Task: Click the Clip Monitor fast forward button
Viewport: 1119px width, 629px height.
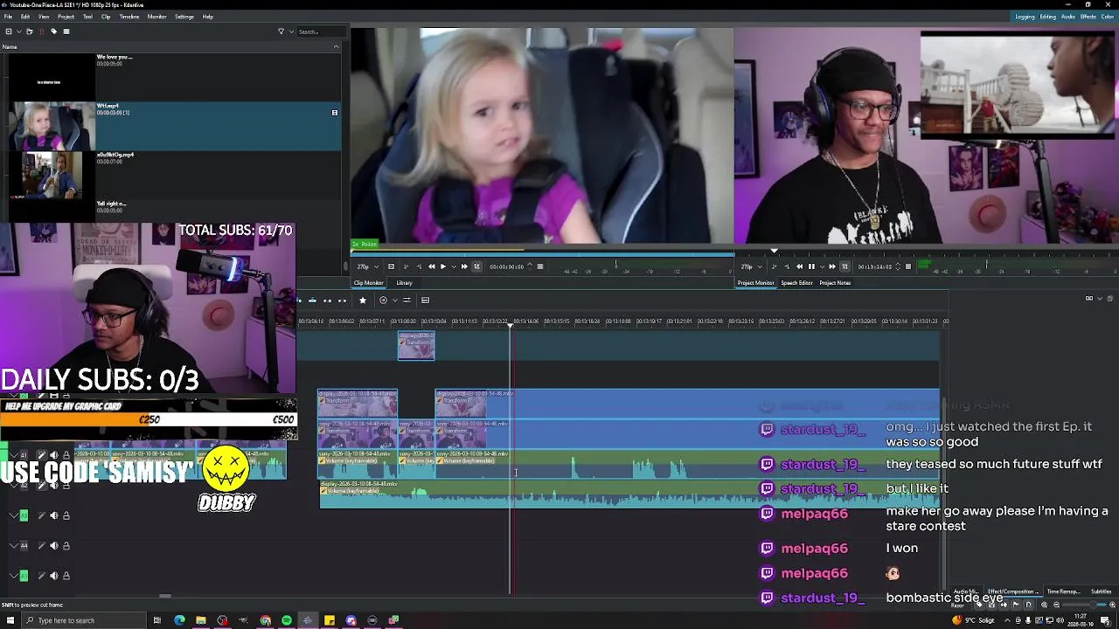Action: pyautogui.click(x=464, y=266)
